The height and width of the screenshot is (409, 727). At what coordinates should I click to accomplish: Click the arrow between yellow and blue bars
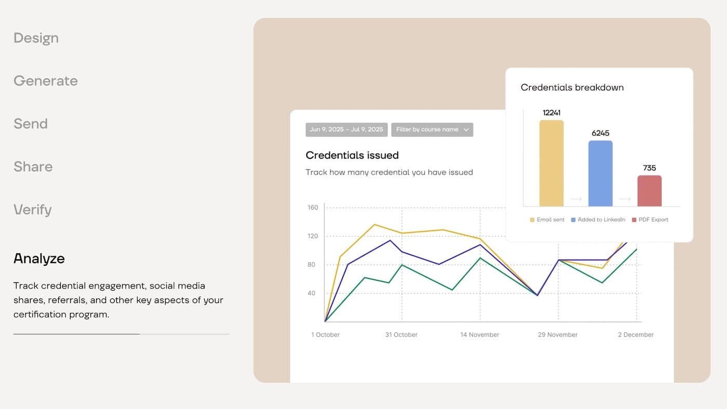[x=575, y=198]
